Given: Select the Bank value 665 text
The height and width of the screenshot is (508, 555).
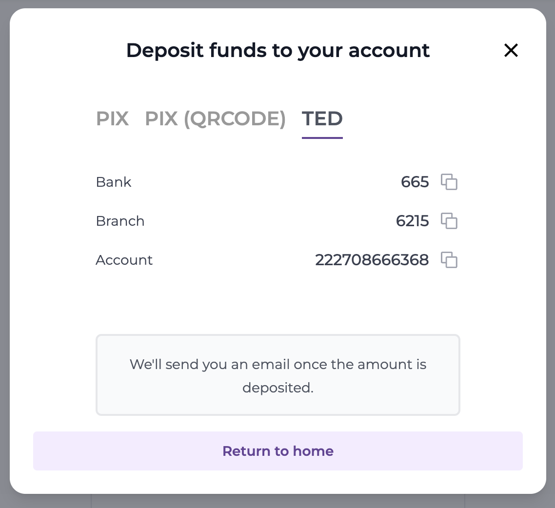Looking at the screenshot, I should (x=415, y=182).
